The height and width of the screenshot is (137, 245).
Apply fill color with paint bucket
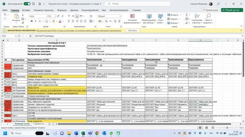point(54,21)
